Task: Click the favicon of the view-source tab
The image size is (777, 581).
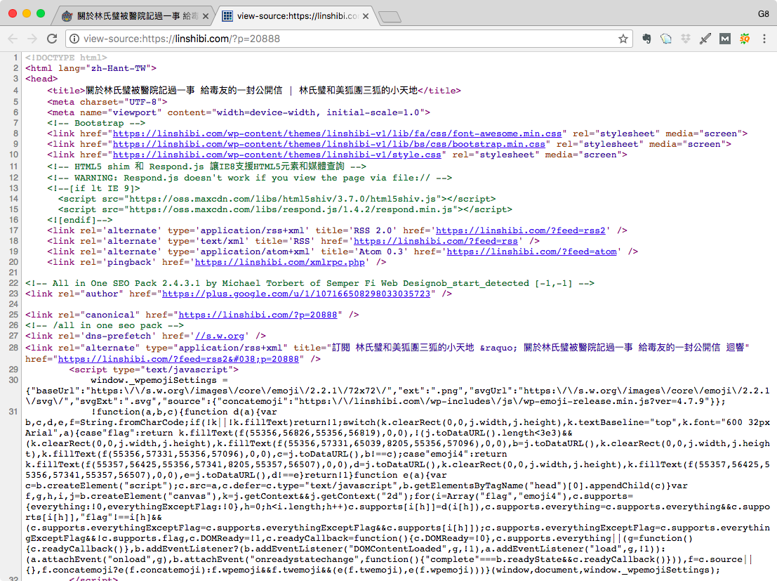Action: (227, 16)
